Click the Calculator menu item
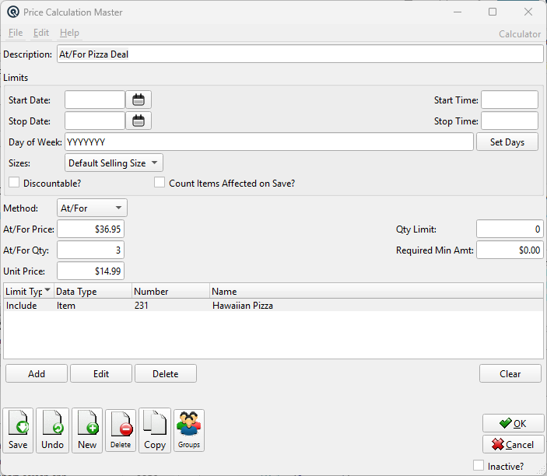This screenshot has width=547, height=476. coord(520,34)
